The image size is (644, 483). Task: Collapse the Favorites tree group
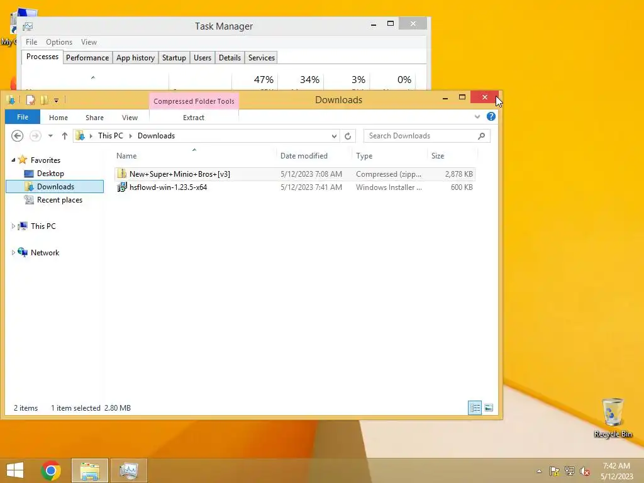tap(13, 160)
